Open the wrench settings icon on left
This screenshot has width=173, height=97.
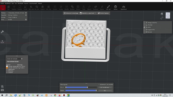(2, 32)
